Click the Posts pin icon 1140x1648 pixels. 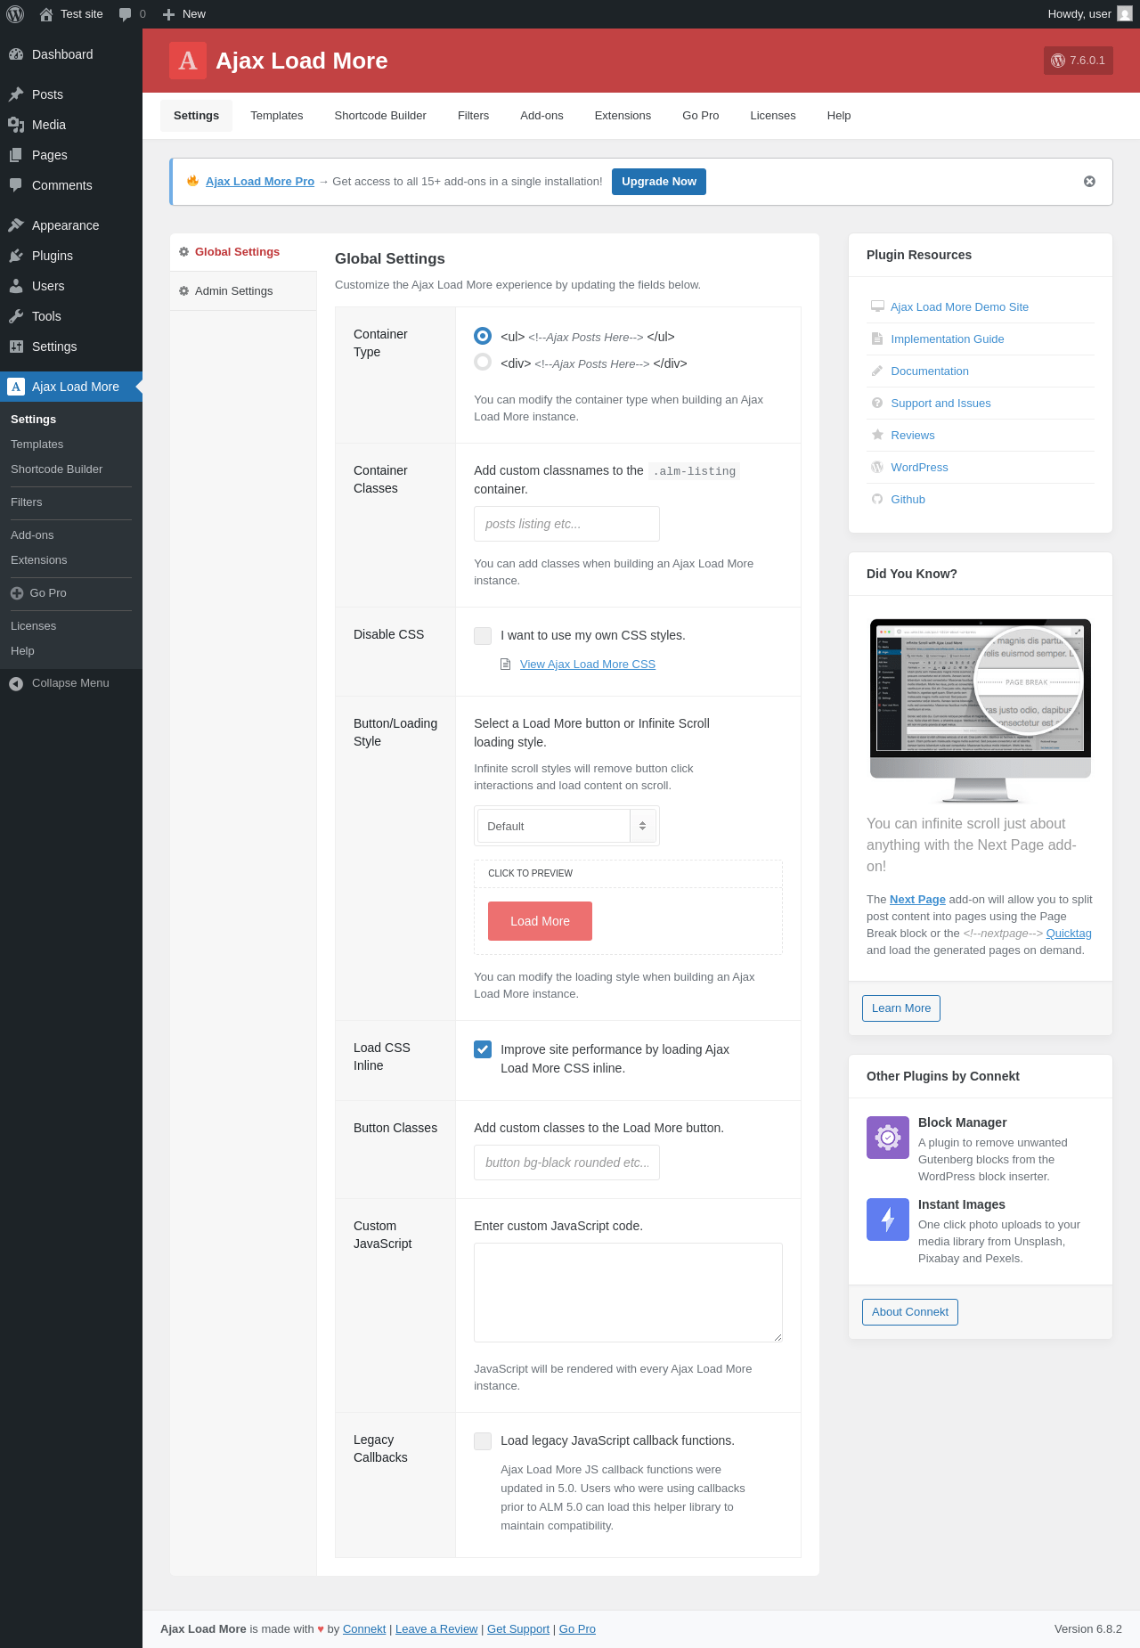16,94
